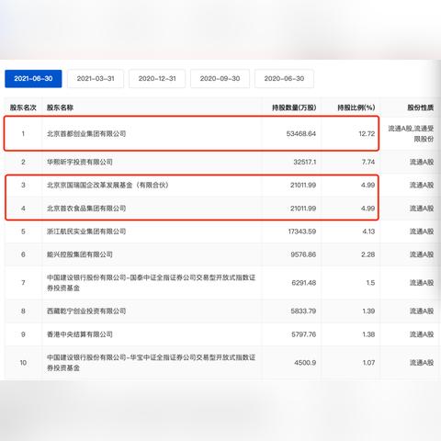Select shareholder 华熙昕宇投资有限公司
Image resolution: width=441 pixels, height=441 pixels.
pyautogui.click(x=80, y=162)
